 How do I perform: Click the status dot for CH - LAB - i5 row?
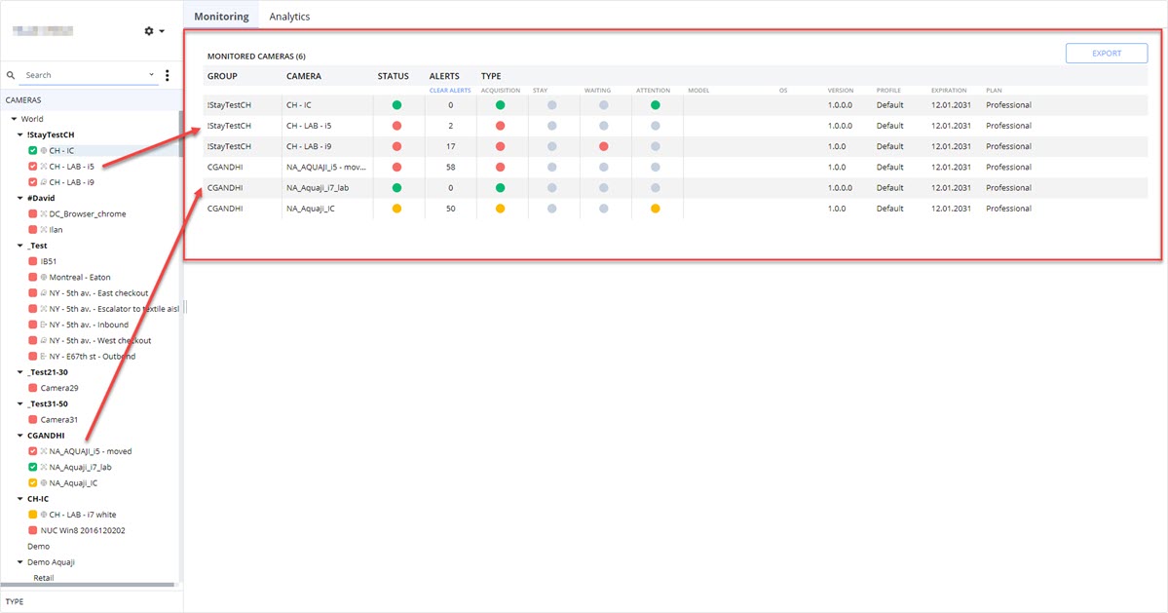pyautogui.click(x=397, y=126)
